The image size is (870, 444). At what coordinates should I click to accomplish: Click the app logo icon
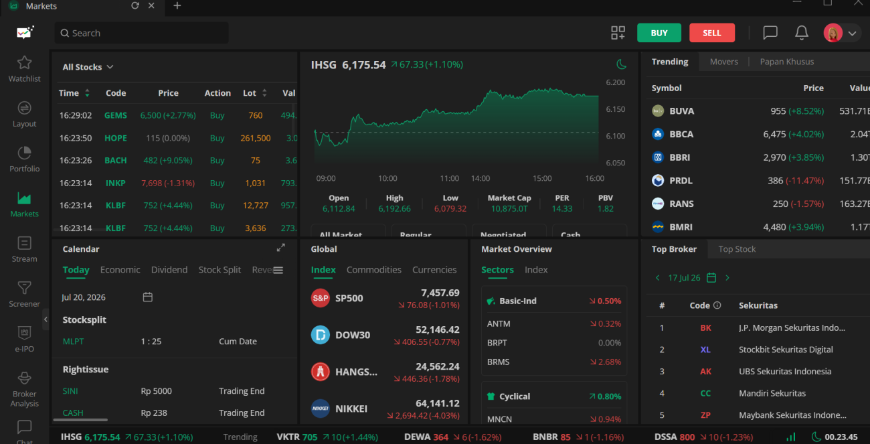(x=25, y=32)
